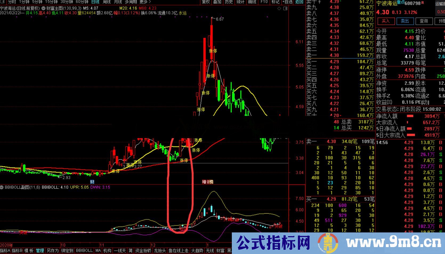The width and height of the screenshot is (445, 254).
Task: Expand 更多 for extra time periods
Action: coord(144,2)
